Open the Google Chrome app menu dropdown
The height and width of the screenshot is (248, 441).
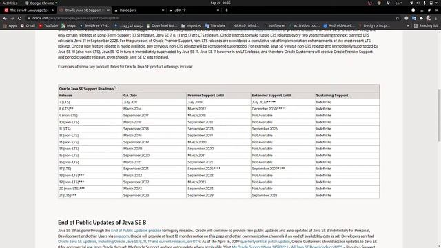point(41,3)
